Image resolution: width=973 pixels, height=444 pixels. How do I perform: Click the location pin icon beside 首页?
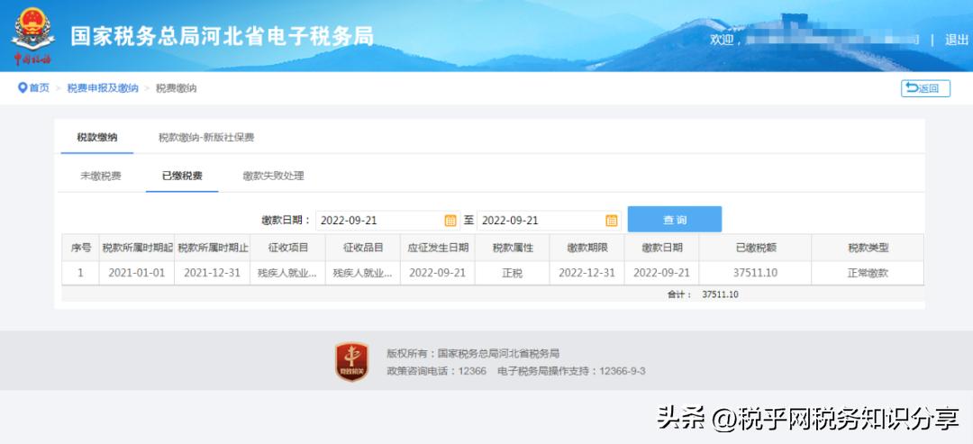(23, 88)
